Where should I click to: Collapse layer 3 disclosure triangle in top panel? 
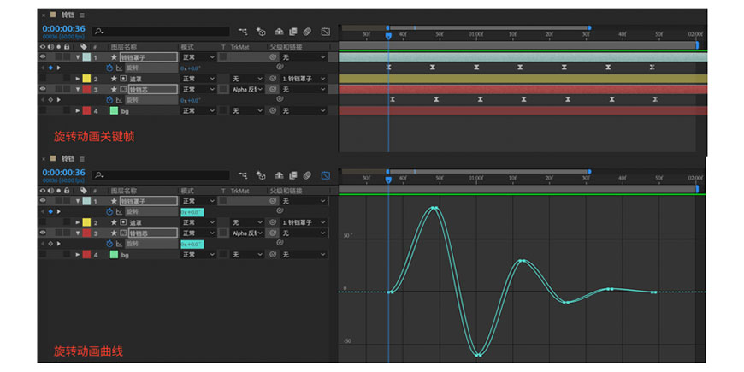78,89
